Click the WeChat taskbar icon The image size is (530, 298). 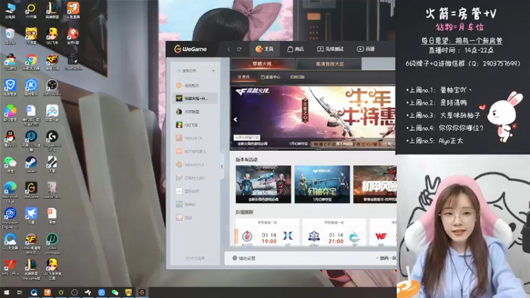[x=115, y=292]
